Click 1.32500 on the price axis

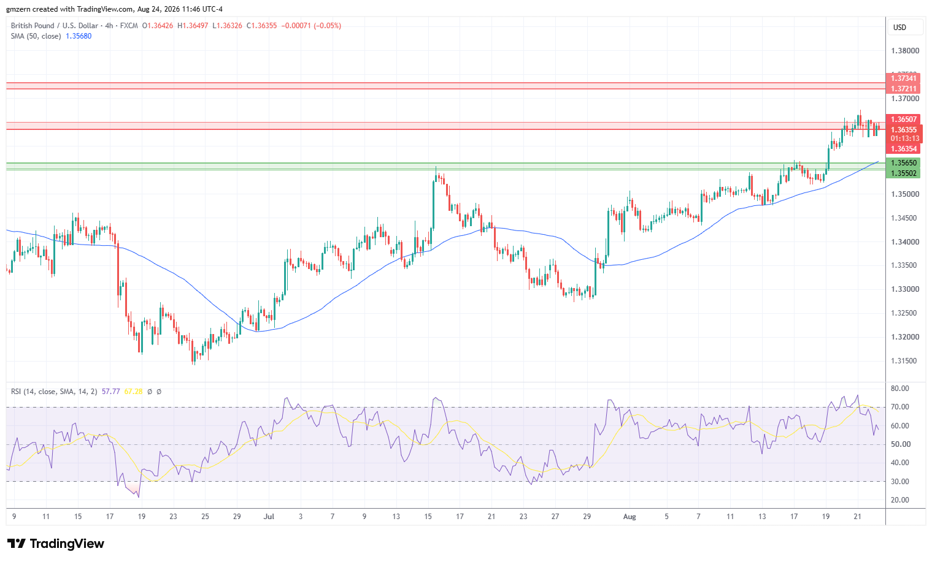[905, 313]
